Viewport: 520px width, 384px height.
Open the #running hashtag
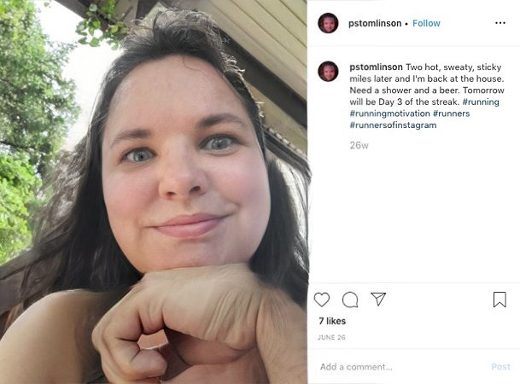(481, 102)
